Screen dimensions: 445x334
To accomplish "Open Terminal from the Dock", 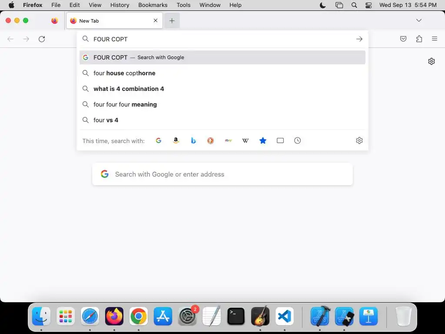I will [236, 316].
